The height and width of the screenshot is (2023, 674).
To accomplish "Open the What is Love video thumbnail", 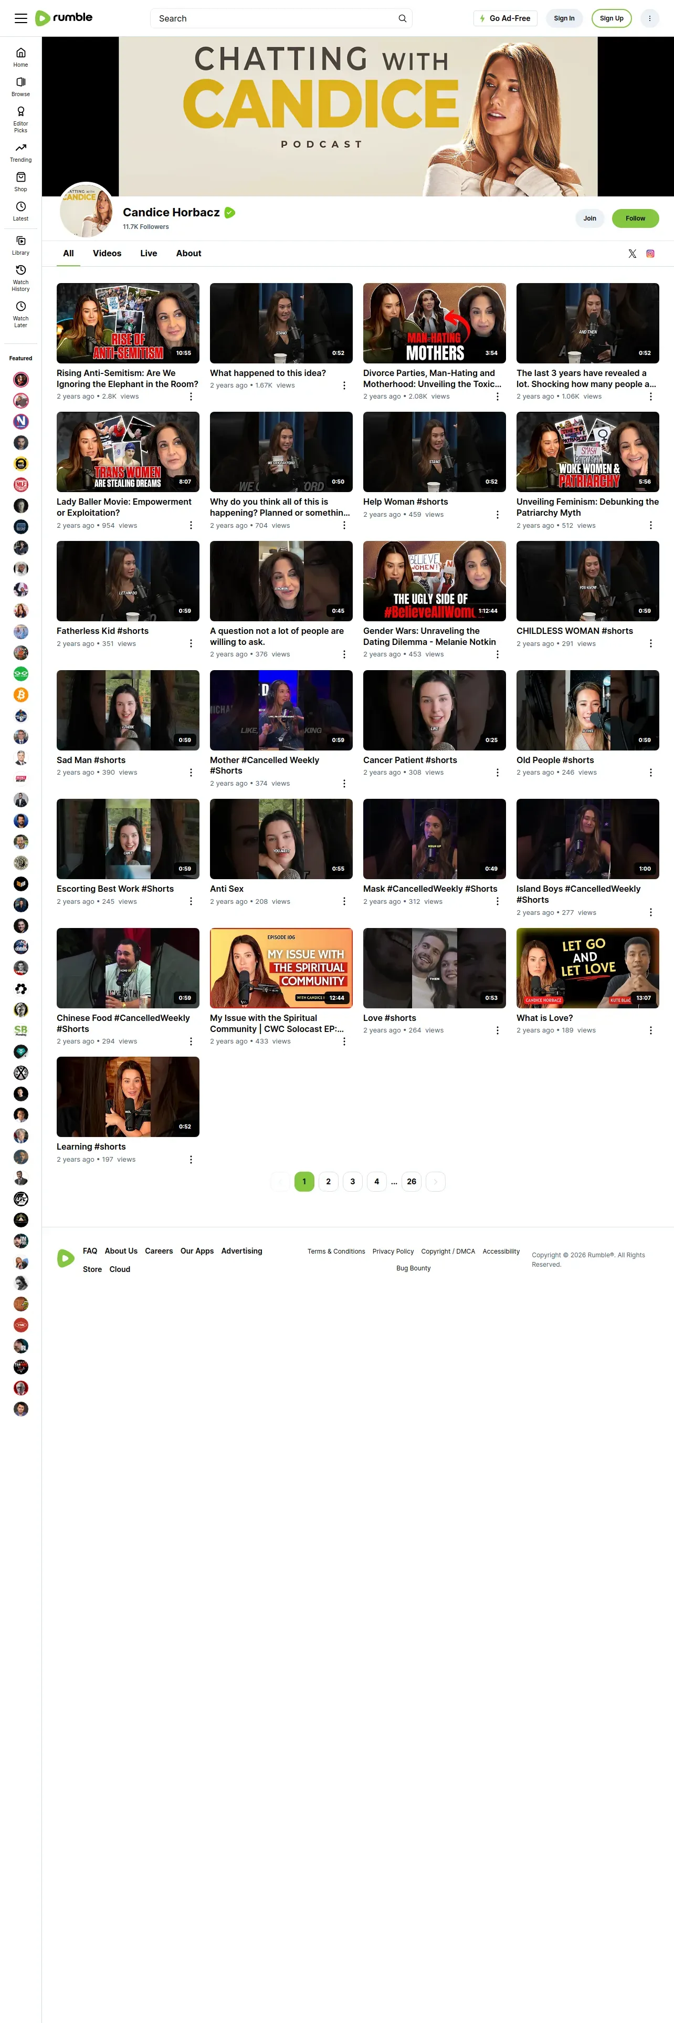I will pyautogui.click(x=588, y=967).
